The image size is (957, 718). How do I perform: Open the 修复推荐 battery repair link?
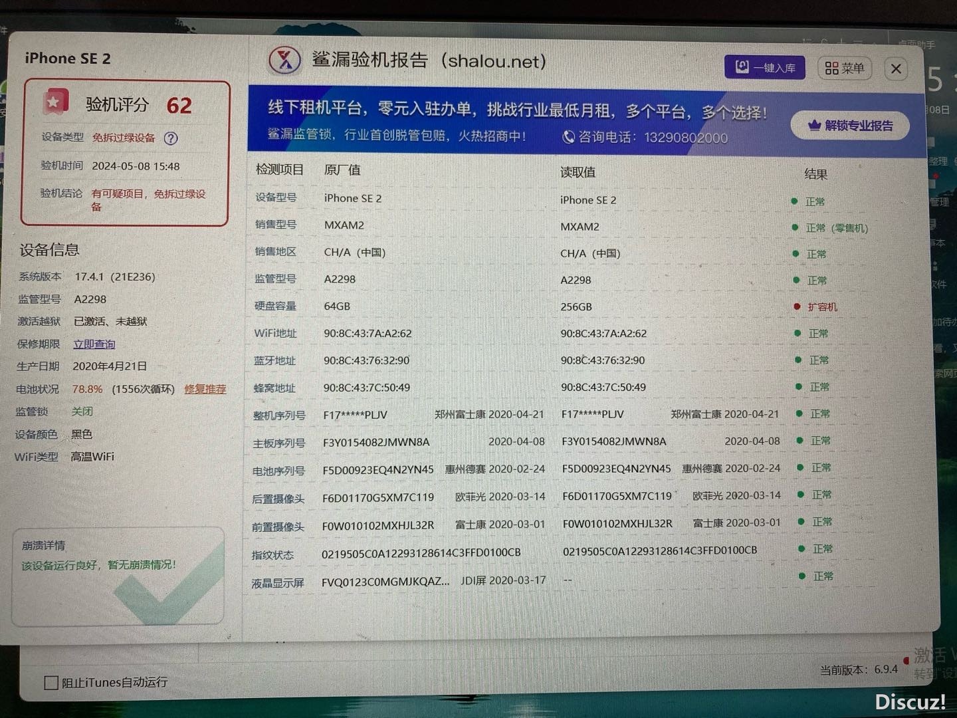(205, 389)
